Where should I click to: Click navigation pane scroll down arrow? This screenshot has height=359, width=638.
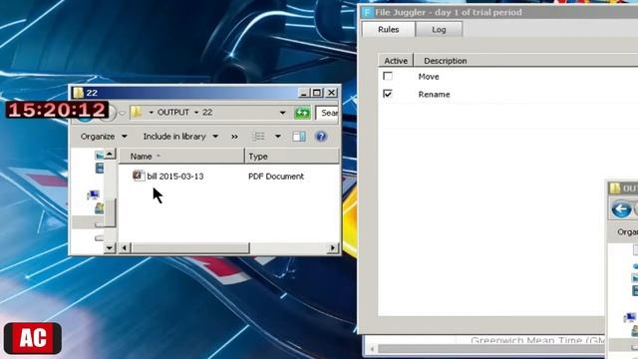(110, 247)
